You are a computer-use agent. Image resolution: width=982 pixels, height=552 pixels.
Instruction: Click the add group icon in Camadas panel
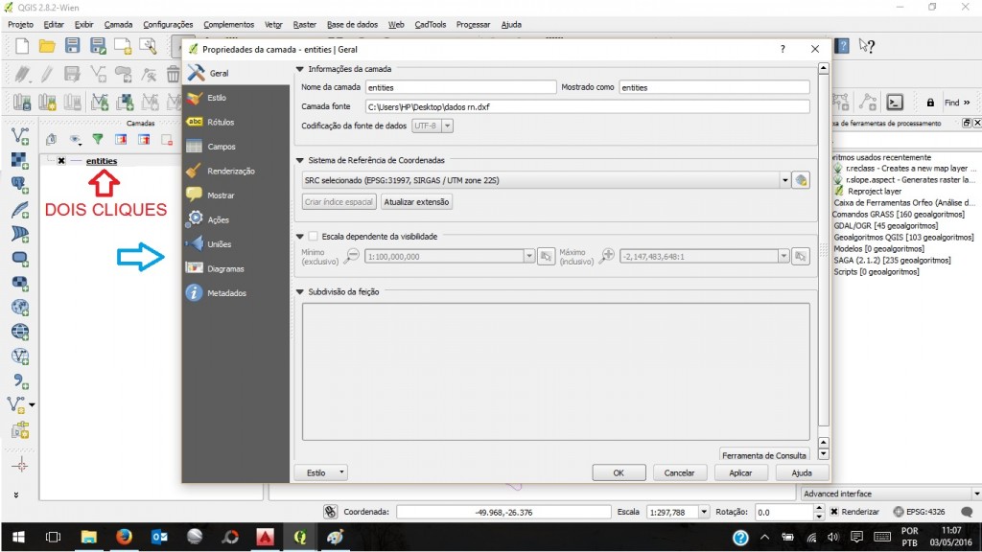[51, 139]
